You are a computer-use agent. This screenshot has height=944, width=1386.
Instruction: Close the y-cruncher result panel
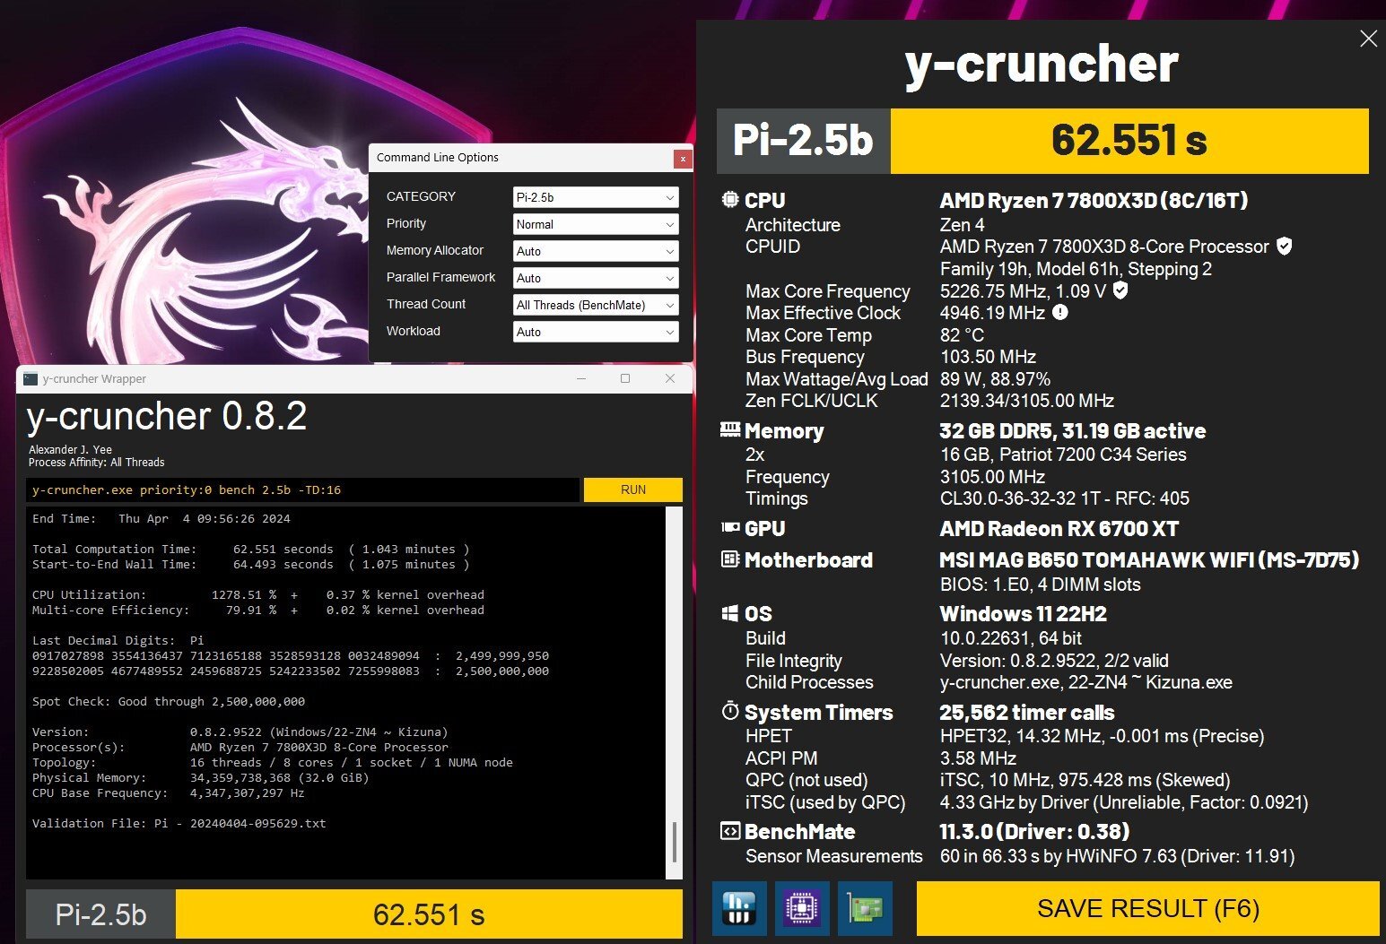[1368, 39]
